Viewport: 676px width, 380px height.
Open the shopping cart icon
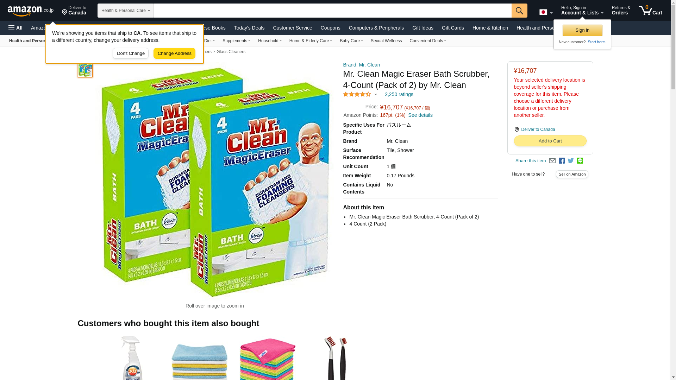[651, 11]
